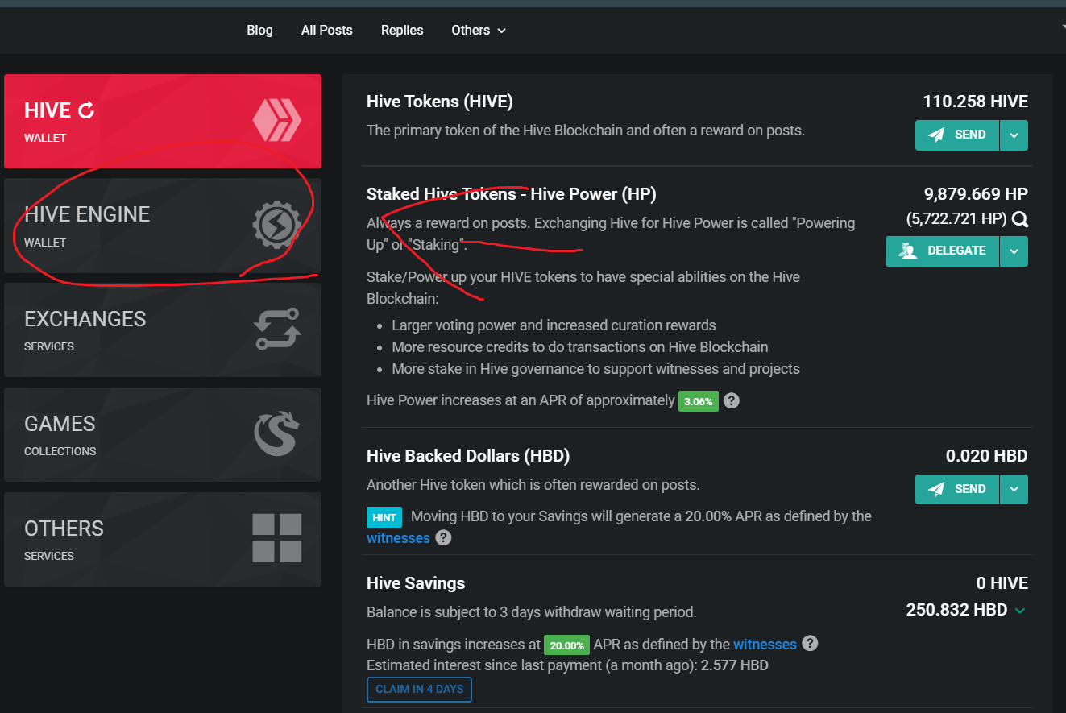This screenshot has height=713, width=1066.
Task: Click the Hive Savings heading
Action: [x=416, y=583]
